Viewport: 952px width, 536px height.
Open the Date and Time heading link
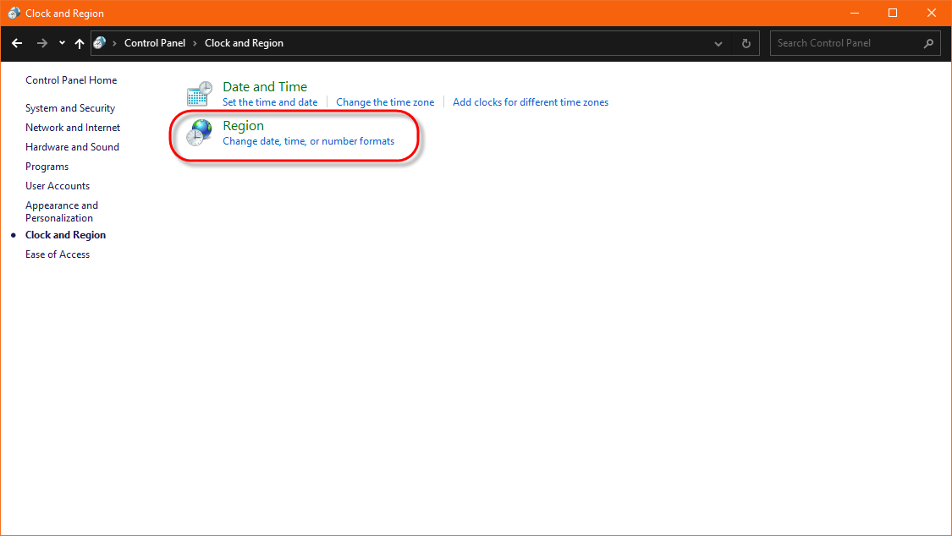click(265, 87)
